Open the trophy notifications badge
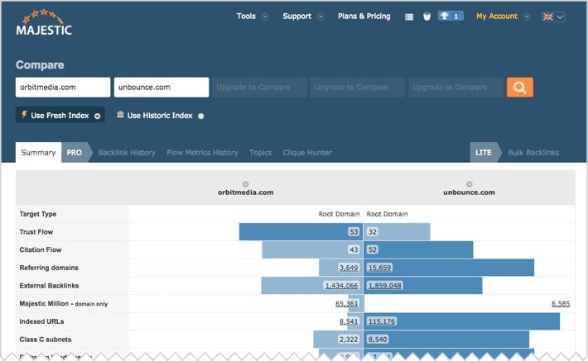The width and height of the screenshot is (588, 361). pyautogui.click(x=451, y=16)
